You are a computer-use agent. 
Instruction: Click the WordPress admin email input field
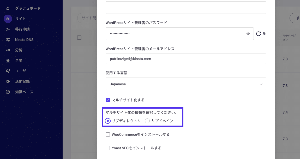click(x=185, y=59)
